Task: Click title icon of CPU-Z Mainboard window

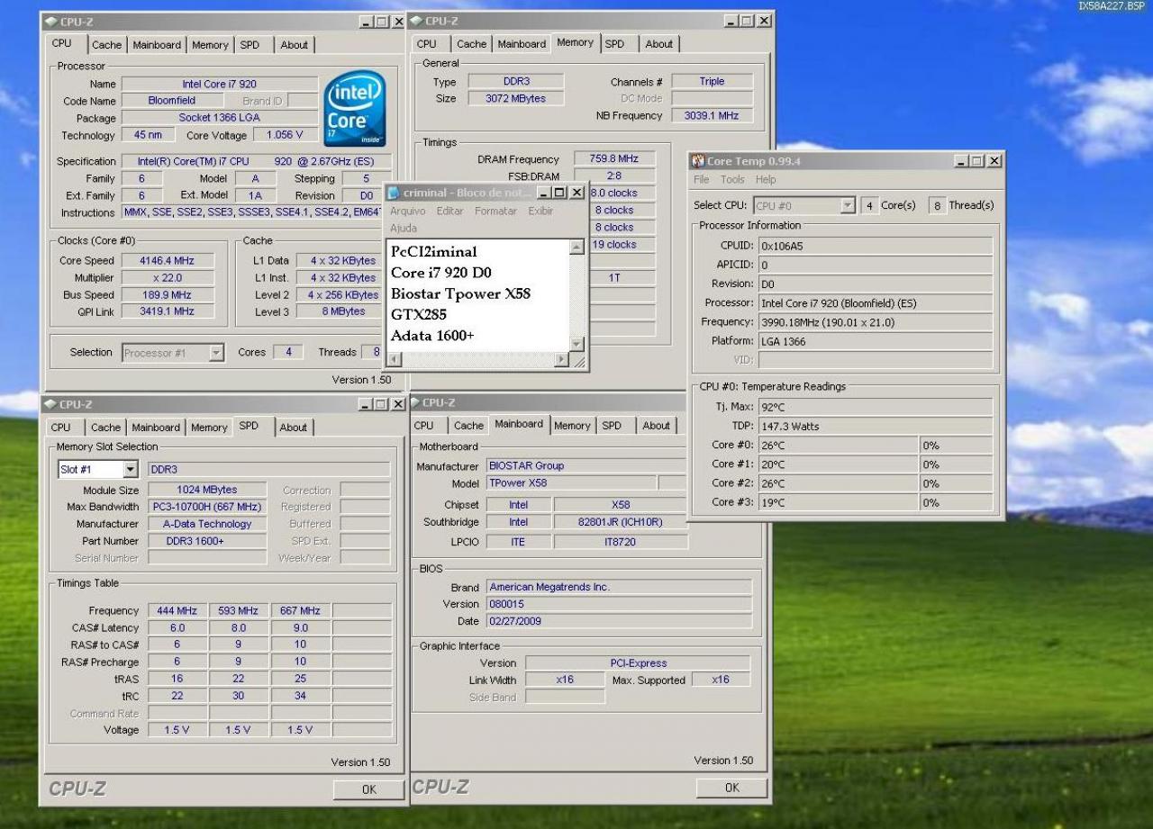Action: pos(413,402)
